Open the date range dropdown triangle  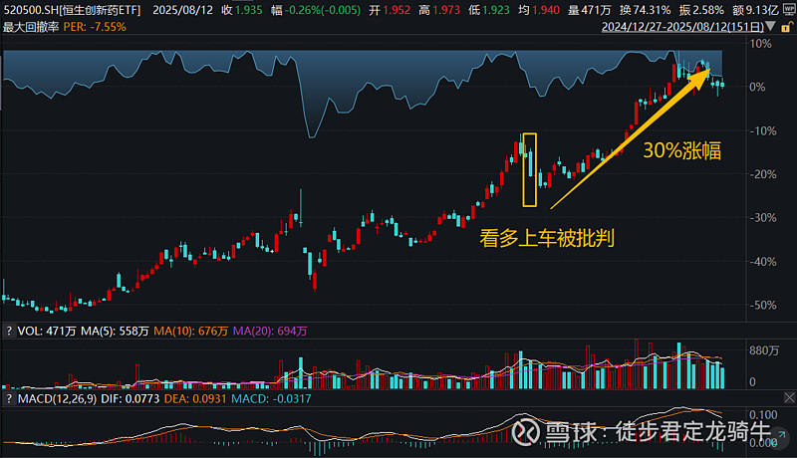(770, 27)
